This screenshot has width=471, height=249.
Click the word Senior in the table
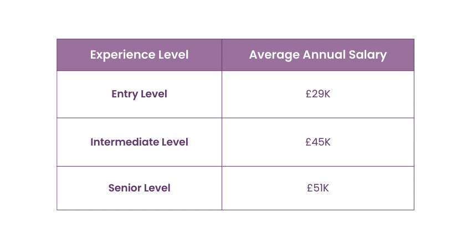125,188
